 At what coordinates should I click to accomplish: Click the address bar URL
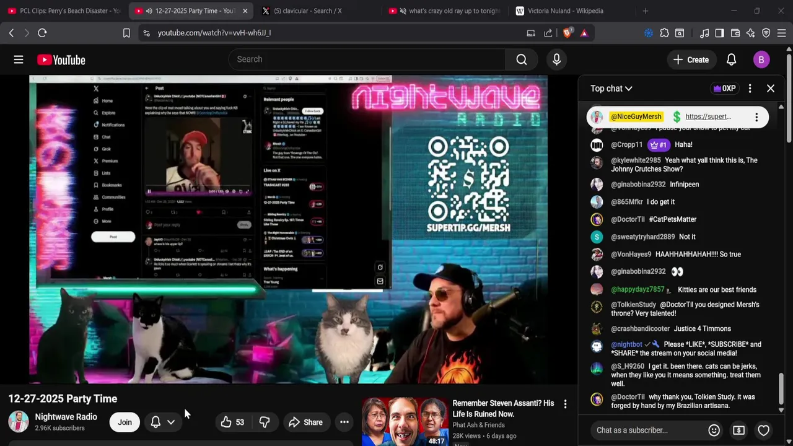click(214, 33)
